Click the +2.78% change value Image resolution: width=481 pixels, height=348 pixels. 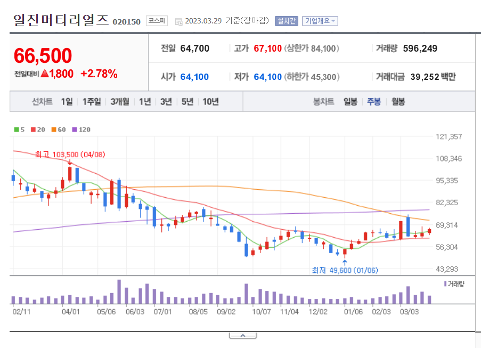(x=99, y=74)
